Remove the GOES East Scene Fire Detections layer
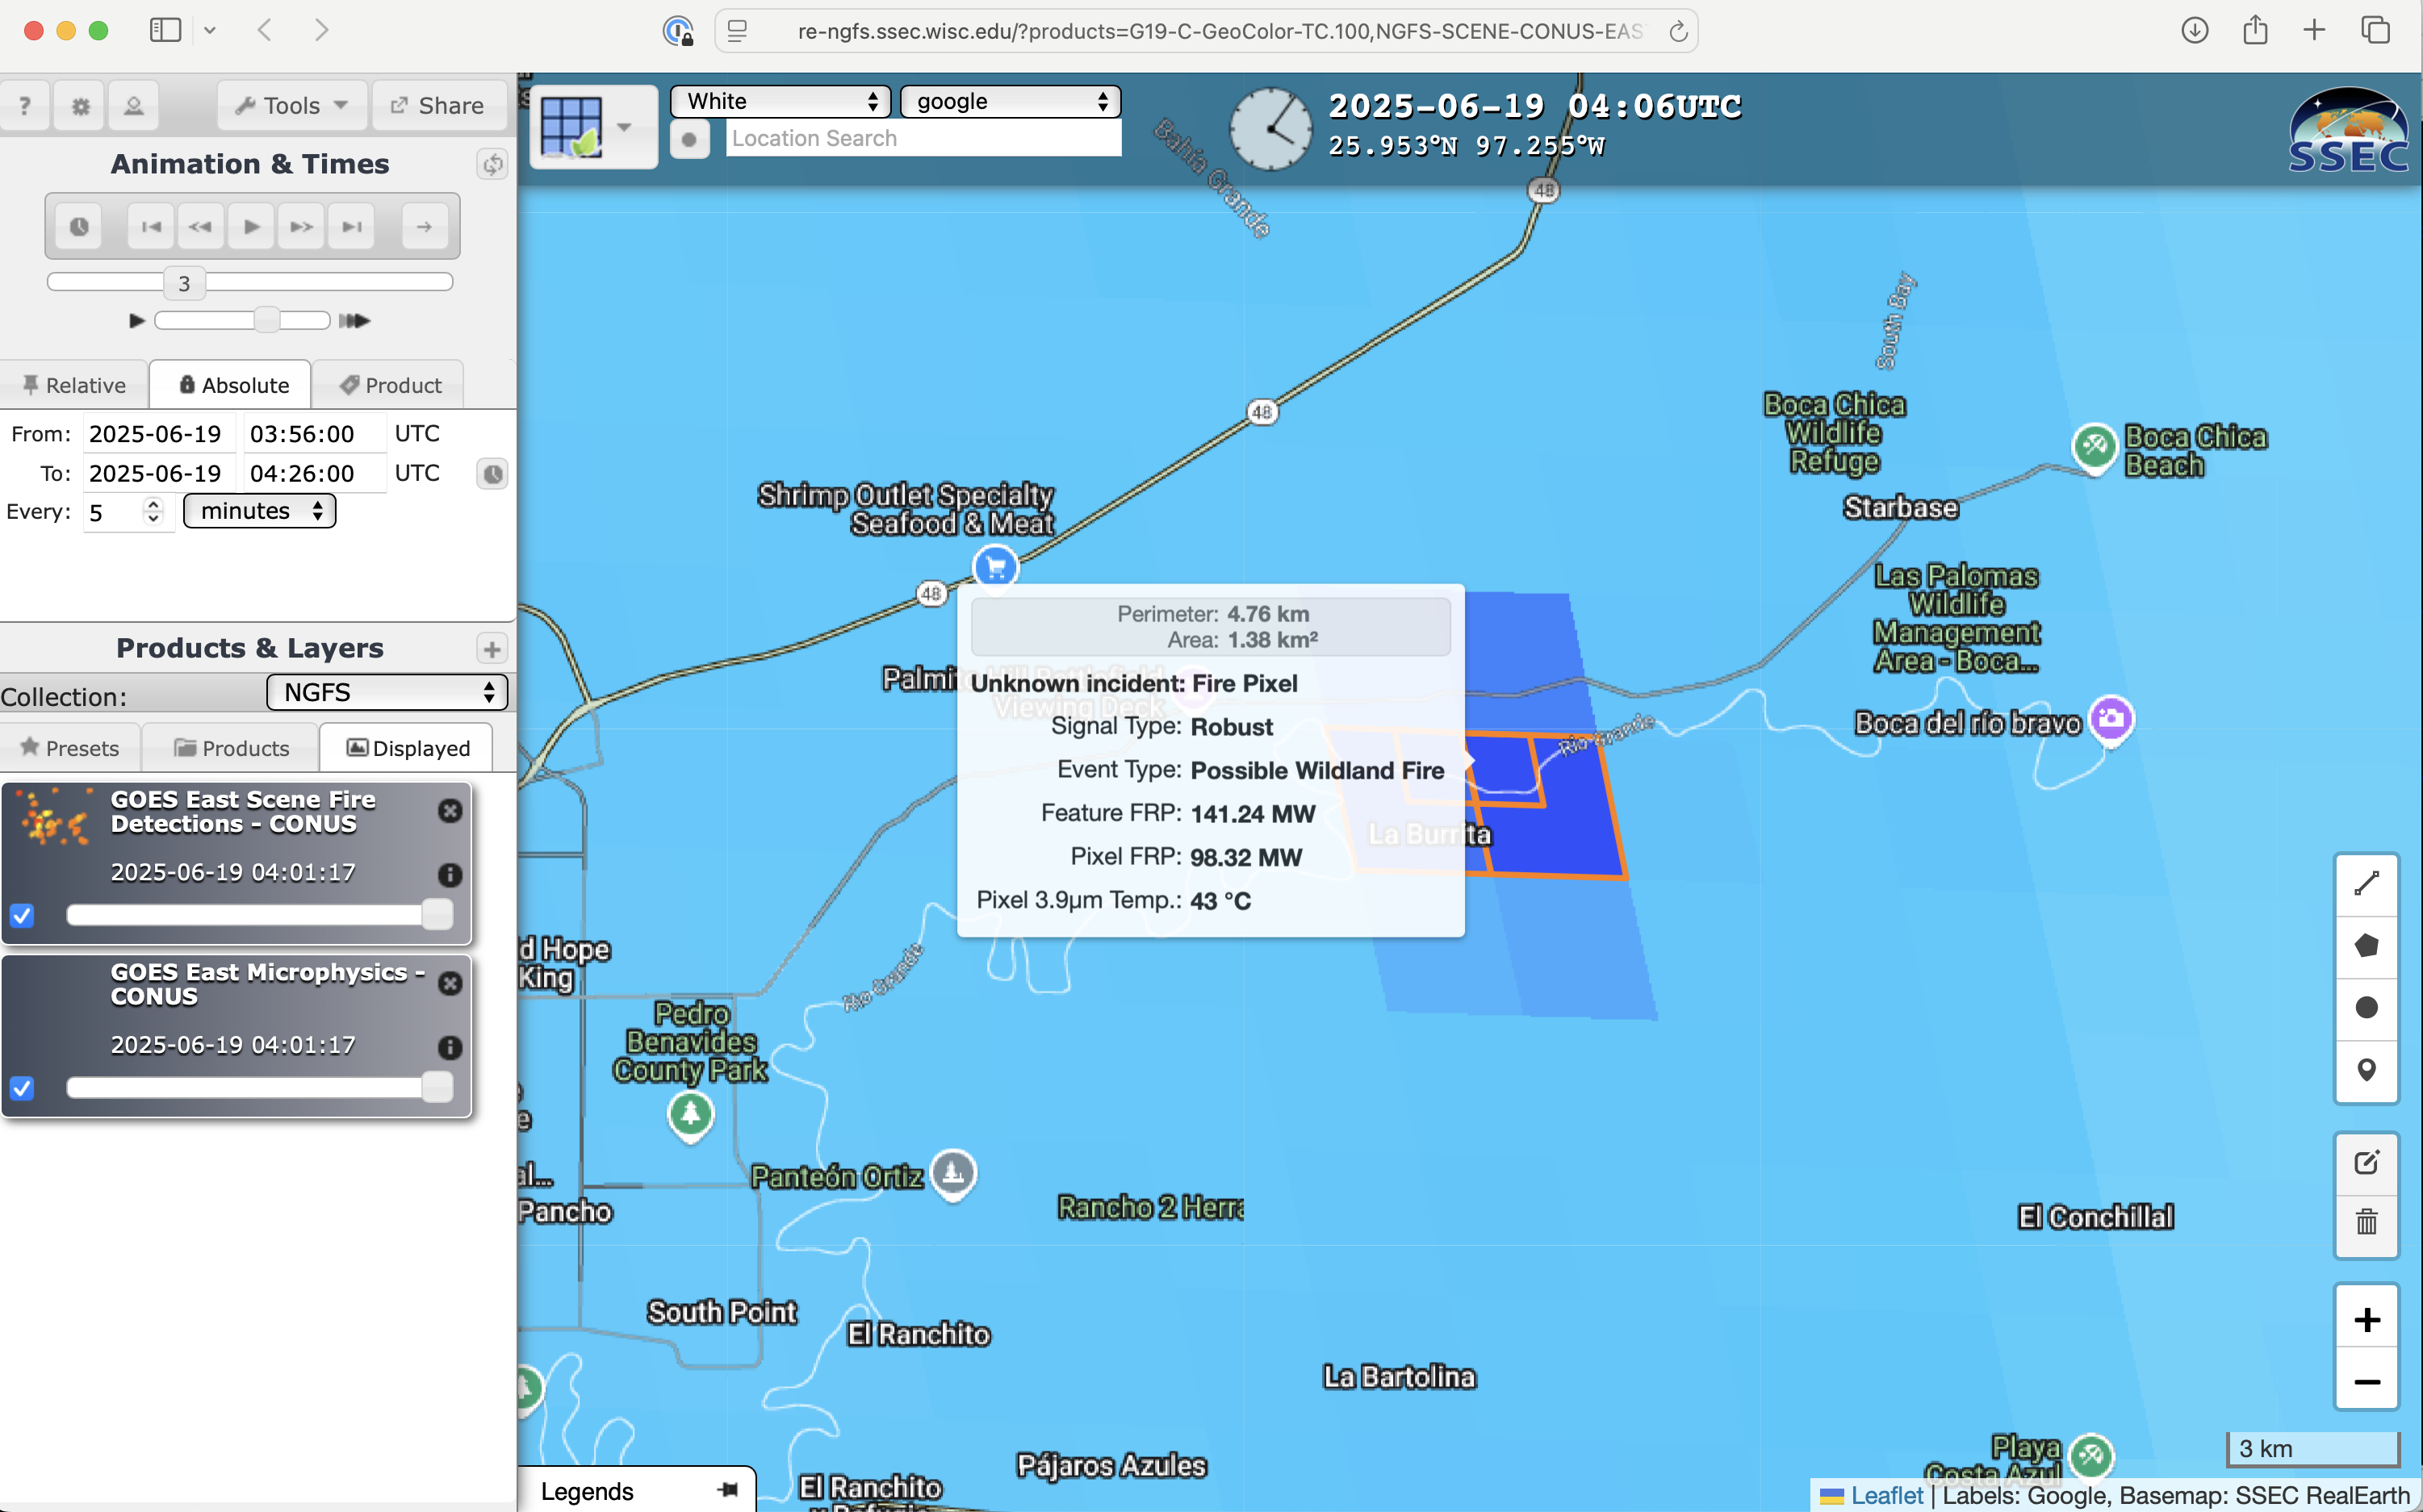This screenshot has width=2423, height=1512. (450, 810)
